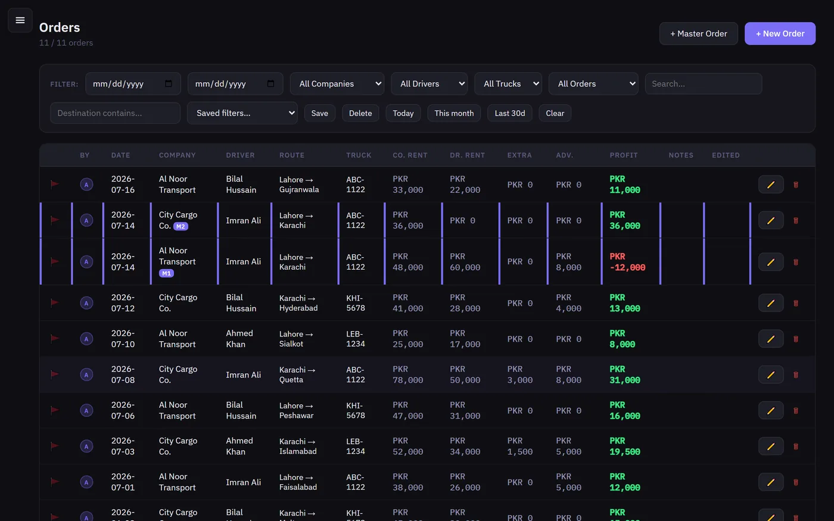Open the All Drivers dropdown
Viewport: 834px width, 521px height.
pos(429,84)
